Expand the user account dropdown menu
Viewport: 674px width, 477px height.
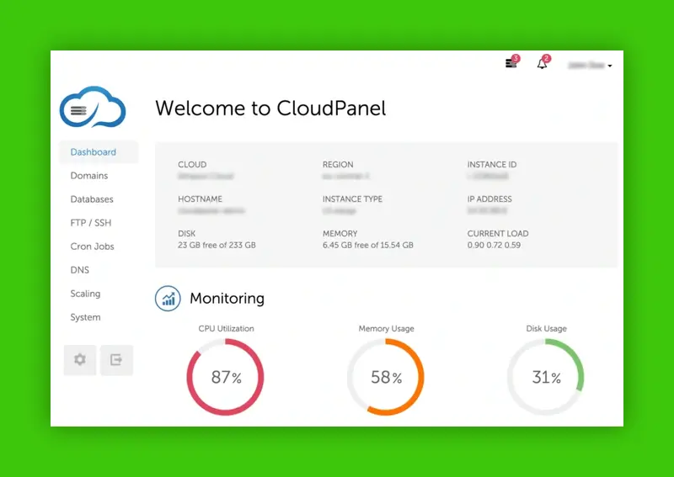point(589,65)
